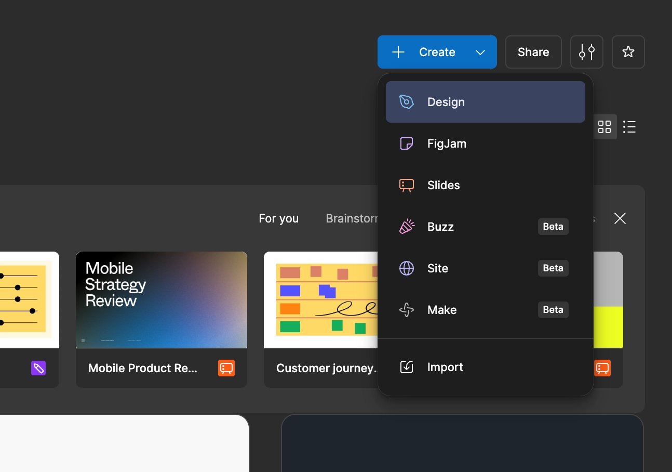Click the Slides presentation board icon
Viewport: 672px width, 472px height.
(407, 186)
